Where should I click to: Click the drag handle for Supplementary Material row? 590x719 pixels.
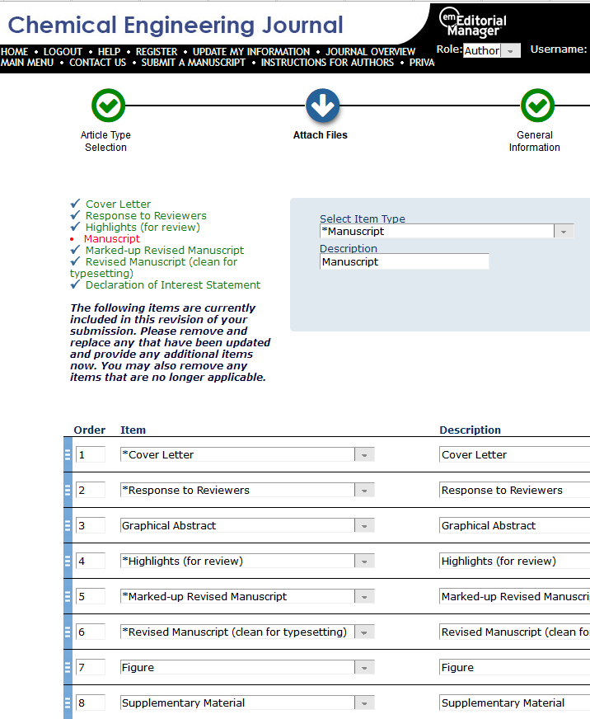tap(68, 703)
